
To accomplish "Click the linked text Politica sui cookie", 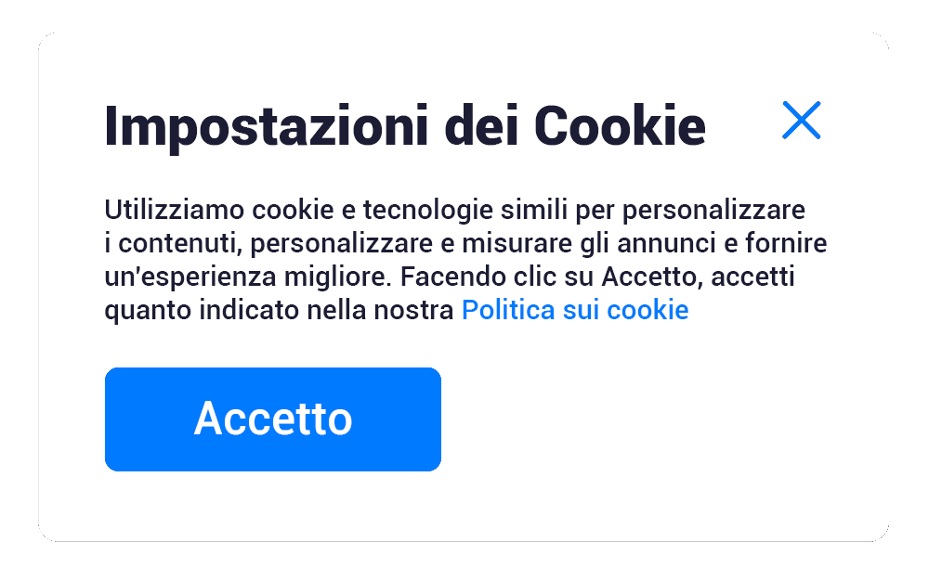I will click(x=575, y=310).
